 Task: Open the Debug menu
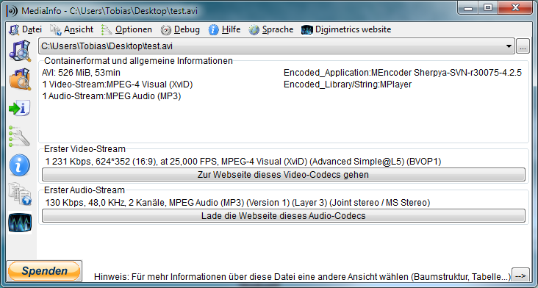point(180,30)
